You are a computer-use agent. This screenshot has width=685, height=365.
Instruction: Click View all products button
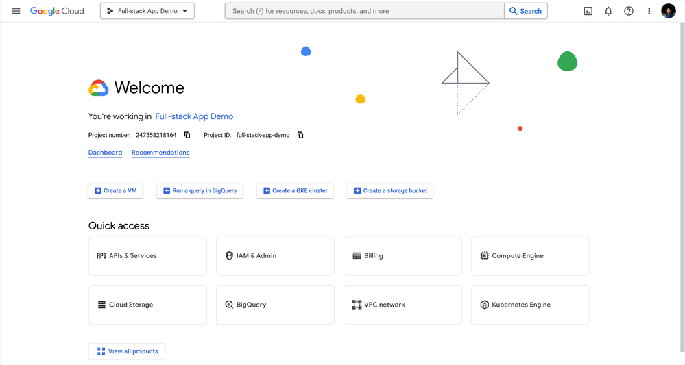[127, 351]
